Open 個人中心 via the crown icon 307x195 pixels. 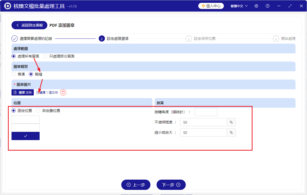point(204,6)
